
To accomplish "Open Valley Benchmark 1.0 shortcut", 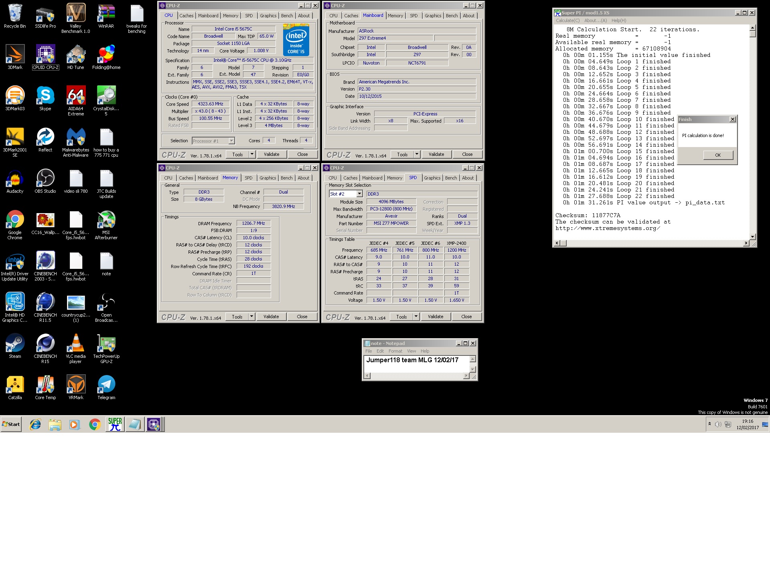I will [76, 18].
